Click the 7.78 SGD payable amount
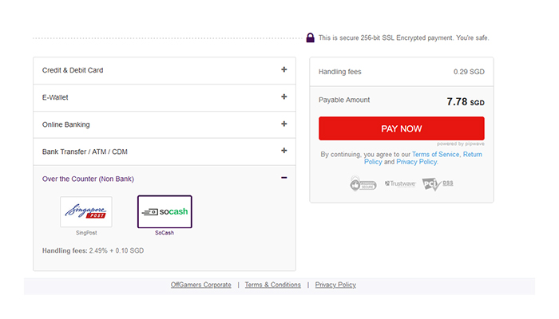 coord(466,102)
